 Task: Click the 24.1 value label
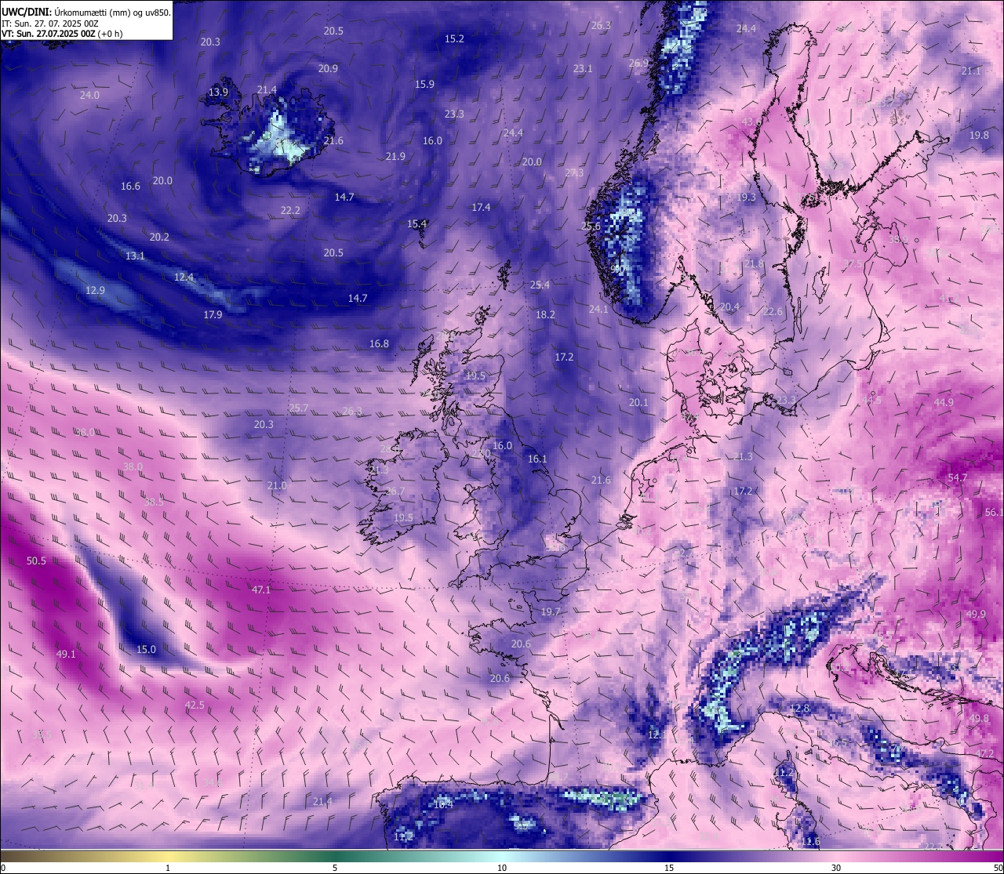click(598, 309)
